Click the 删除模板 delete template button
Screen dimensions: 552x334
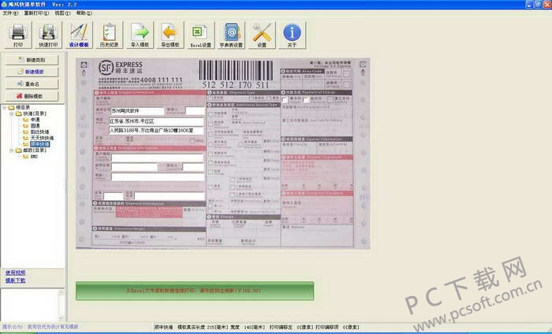coord(32,96)
